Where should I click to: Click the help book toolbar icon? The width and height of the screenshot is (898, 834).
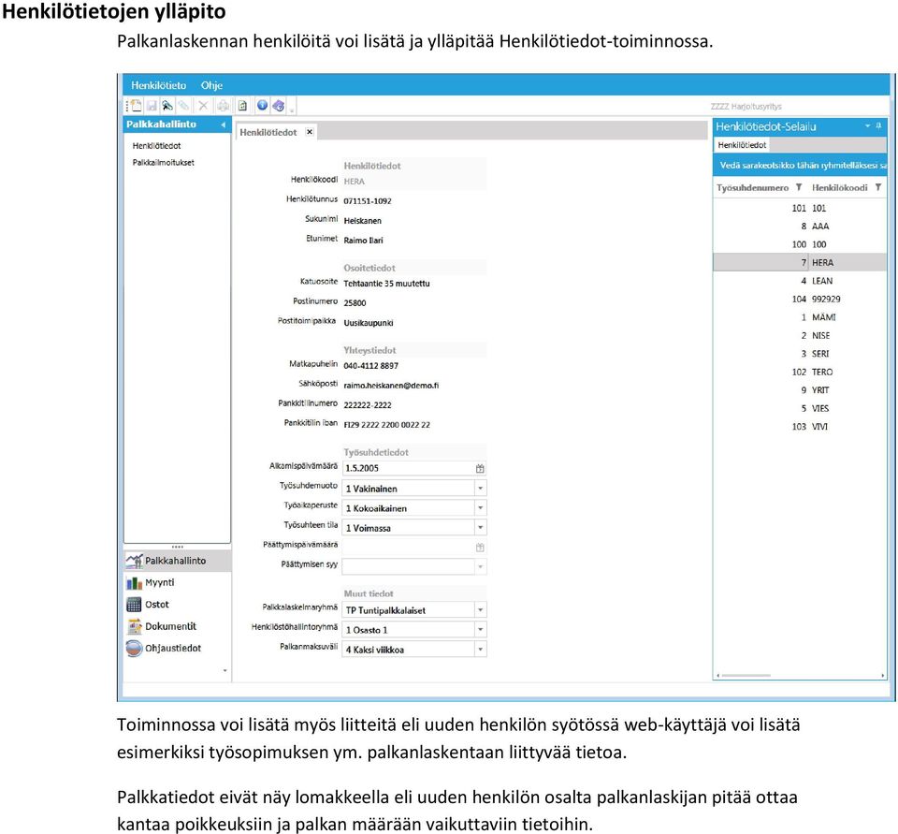coord(279,106)
